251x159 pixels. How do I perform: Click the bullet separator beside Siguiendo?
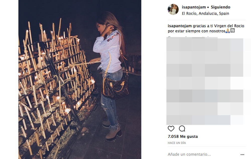coord(208,7)
